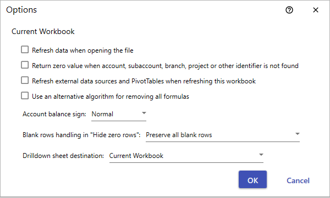Expand the Blank rows handling dropdown arrow
The height and width of the screenshot is (198, 330).
[297, 134]
